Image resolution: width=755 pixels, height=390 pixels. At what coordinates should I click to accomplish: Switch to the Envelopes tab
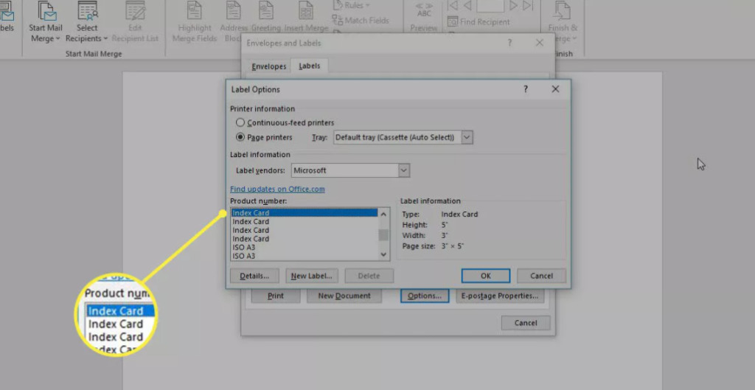pos(269,66)
